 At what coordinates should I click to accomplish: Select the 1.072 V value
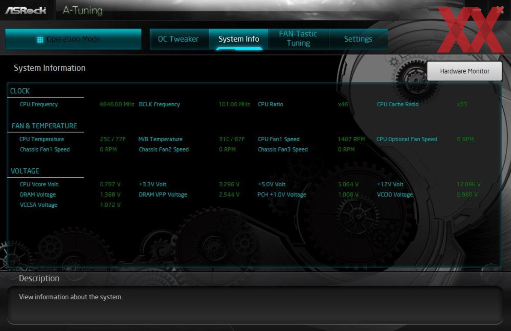click(x=110, y=205)
